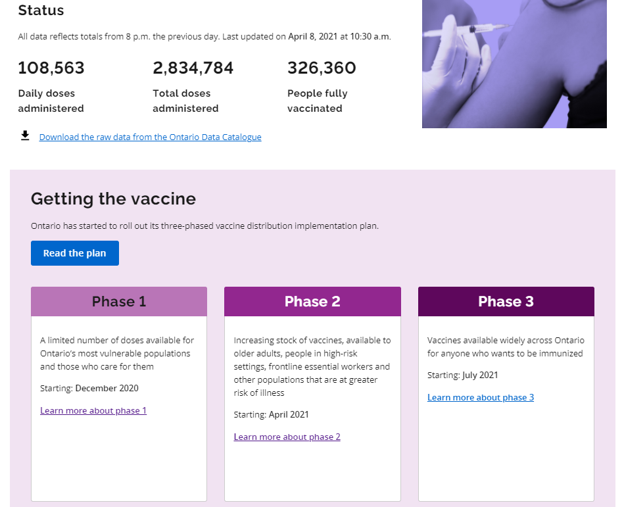The image size is (624, 507).
Task: Click the April 8, 2021 last updated date
Action: (x=312, y=37)
